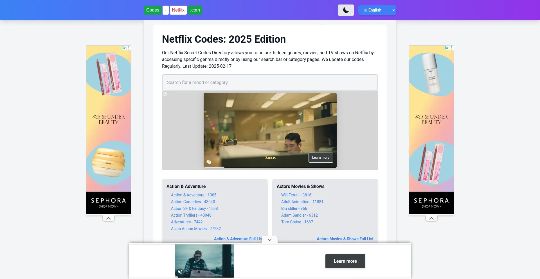Click the Netflix Codes: 2025 Edition title
This screenshot has width=540, height=279.
[x=224, y=39]
